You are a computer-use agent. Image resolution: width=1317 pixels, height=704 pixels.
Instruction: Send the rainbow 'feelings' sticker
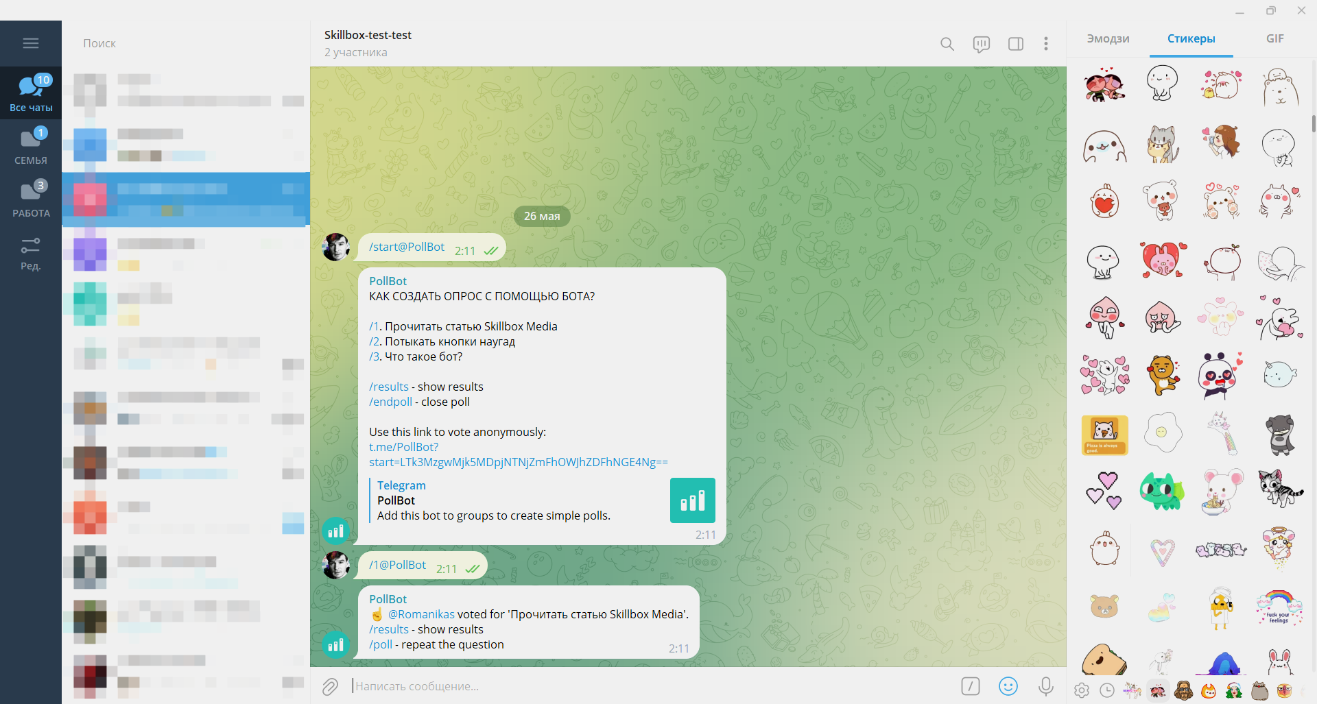tap(1279, 607)
